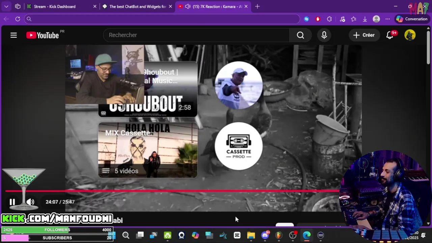Pause the video playback
This screenshot has width=432, height=243.
click(12, 202)
